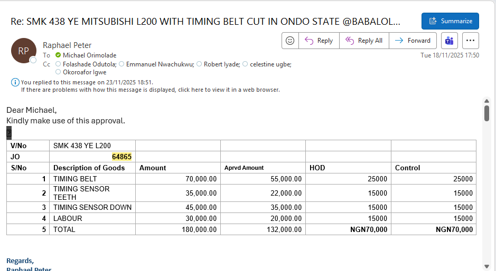Viewport: 496px width, 271px height.
Task: Click the SMK 438 YE L200 cell
Action: point(92,146)
